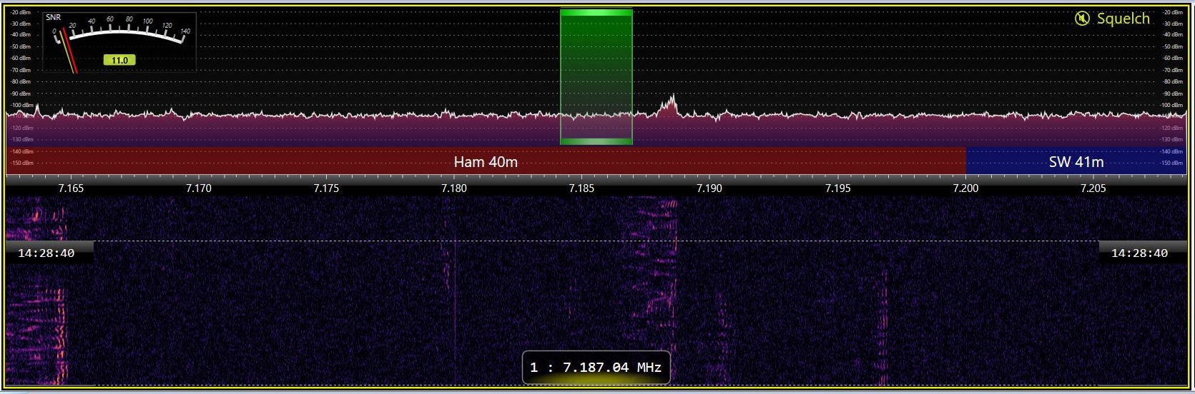Tune to 7.175 on frequency scale
Screen dimensions: 1195x394
click(x=326, y=188)
